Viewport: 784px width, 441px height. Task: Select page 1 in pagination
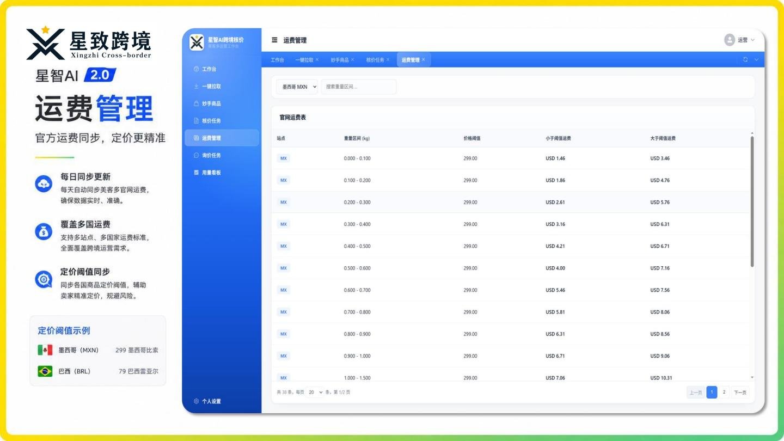pos(712,392)
